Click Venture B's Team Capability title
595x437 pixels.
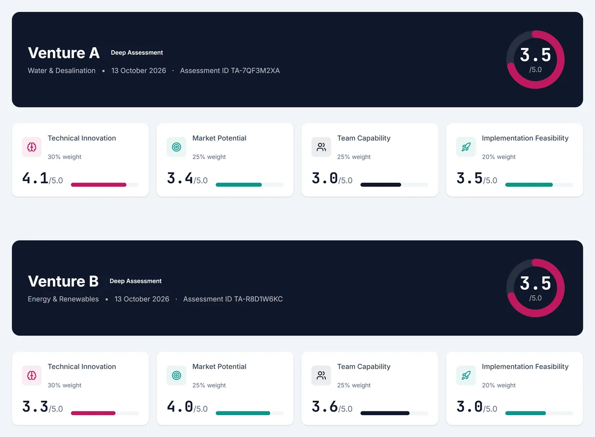click(364, 367)
